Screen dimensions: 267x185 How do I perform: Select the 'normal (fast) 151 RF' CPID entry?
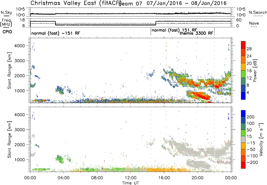pos(174,30)
